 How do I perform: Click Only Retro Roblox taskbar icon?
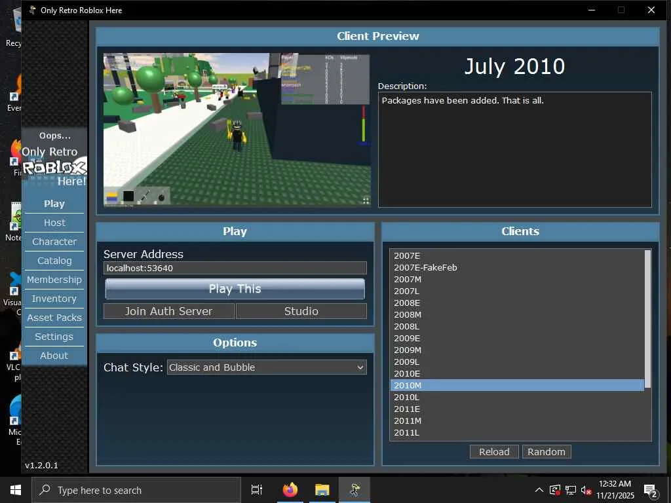tap(355, 490)
